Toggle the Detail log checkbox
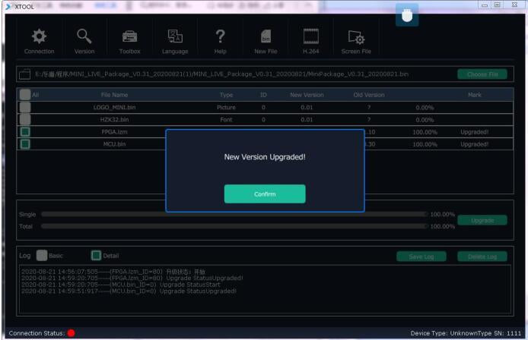 pos(96,256)
